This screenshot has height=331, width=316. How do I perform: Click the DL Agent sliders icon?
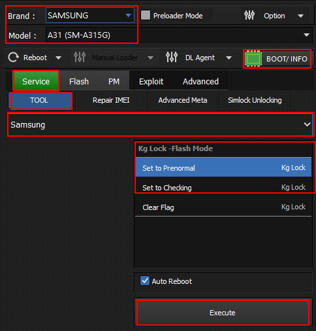tap(172, 58)
